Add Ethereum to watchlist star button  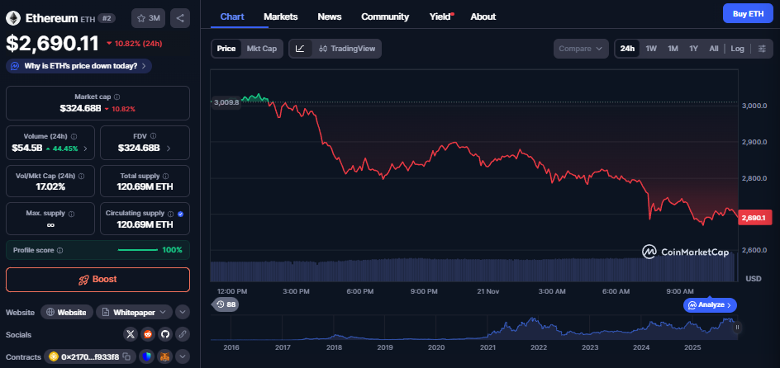pos(148,18)
